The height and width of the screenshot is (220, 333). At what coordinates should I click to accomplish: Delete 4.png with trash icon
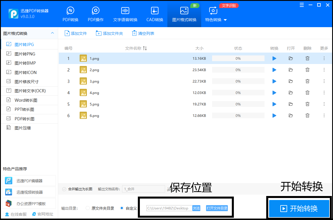tap(307, 93)
